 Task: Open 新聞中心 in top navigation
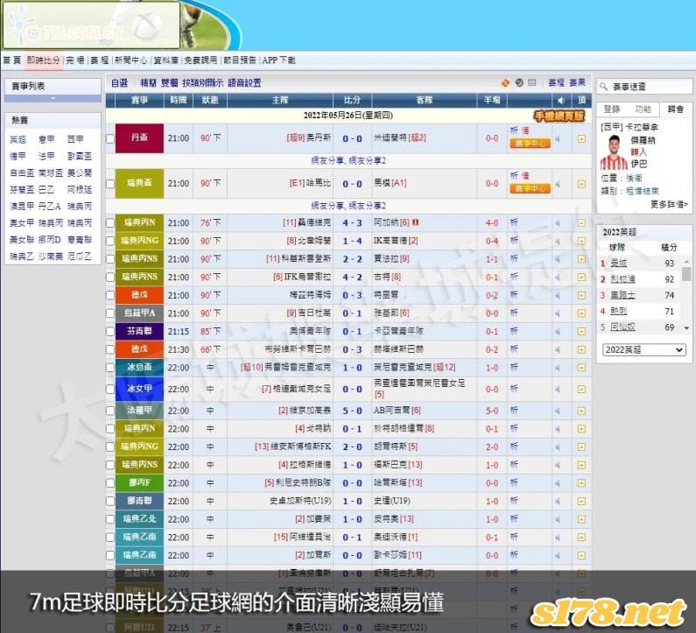tap(130, 60)
